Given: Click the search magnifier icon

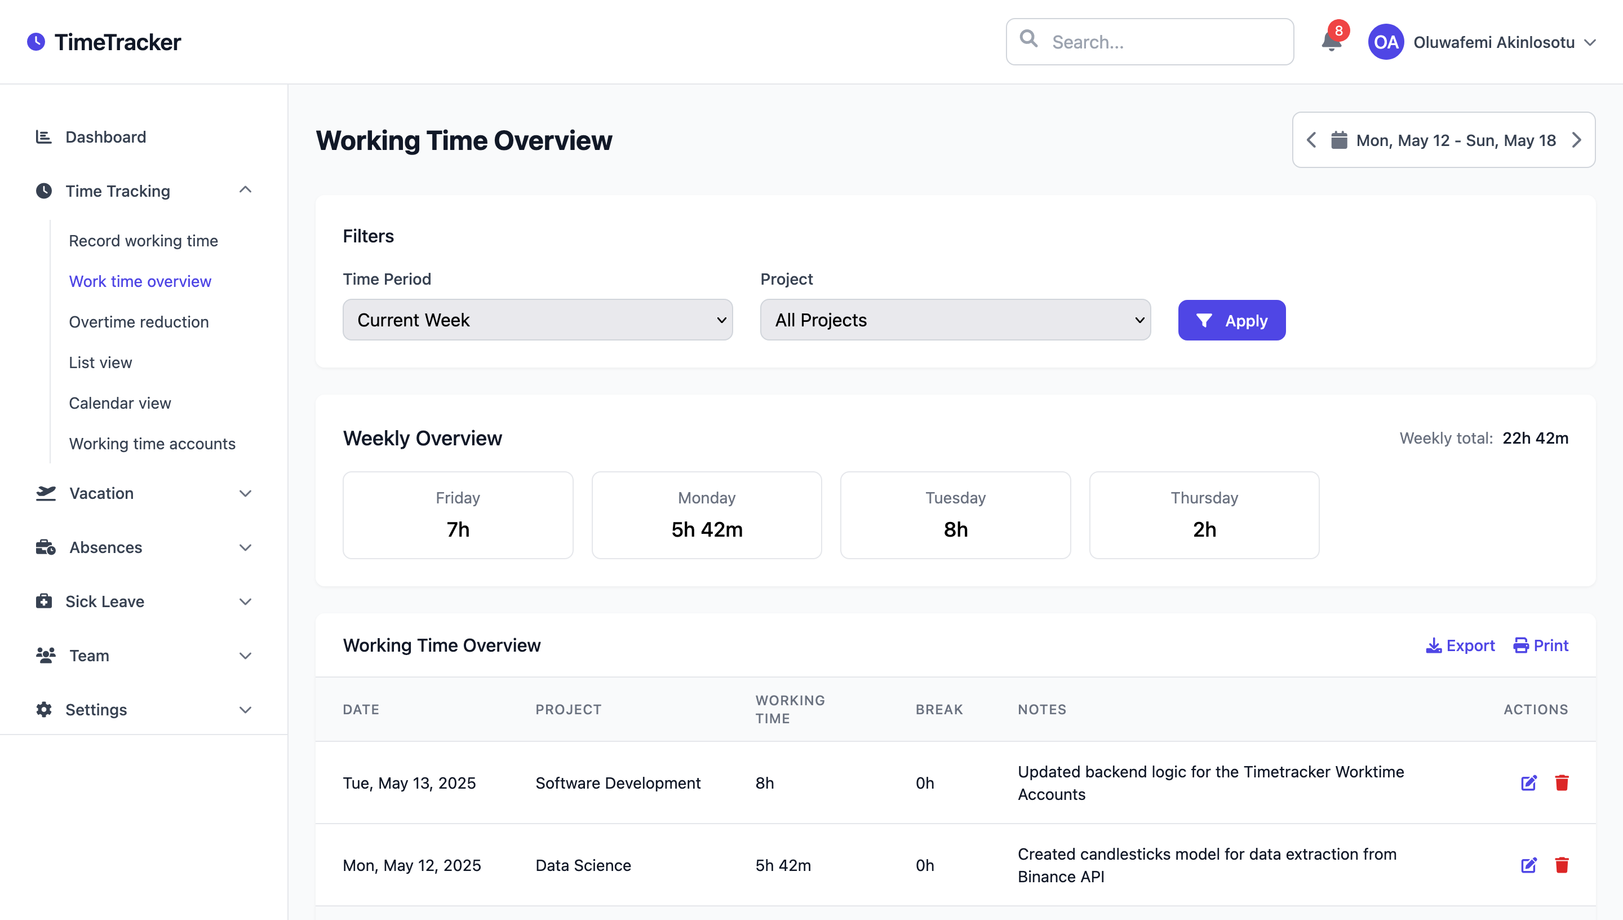Looking at the screenshot, I should 1028,38.
